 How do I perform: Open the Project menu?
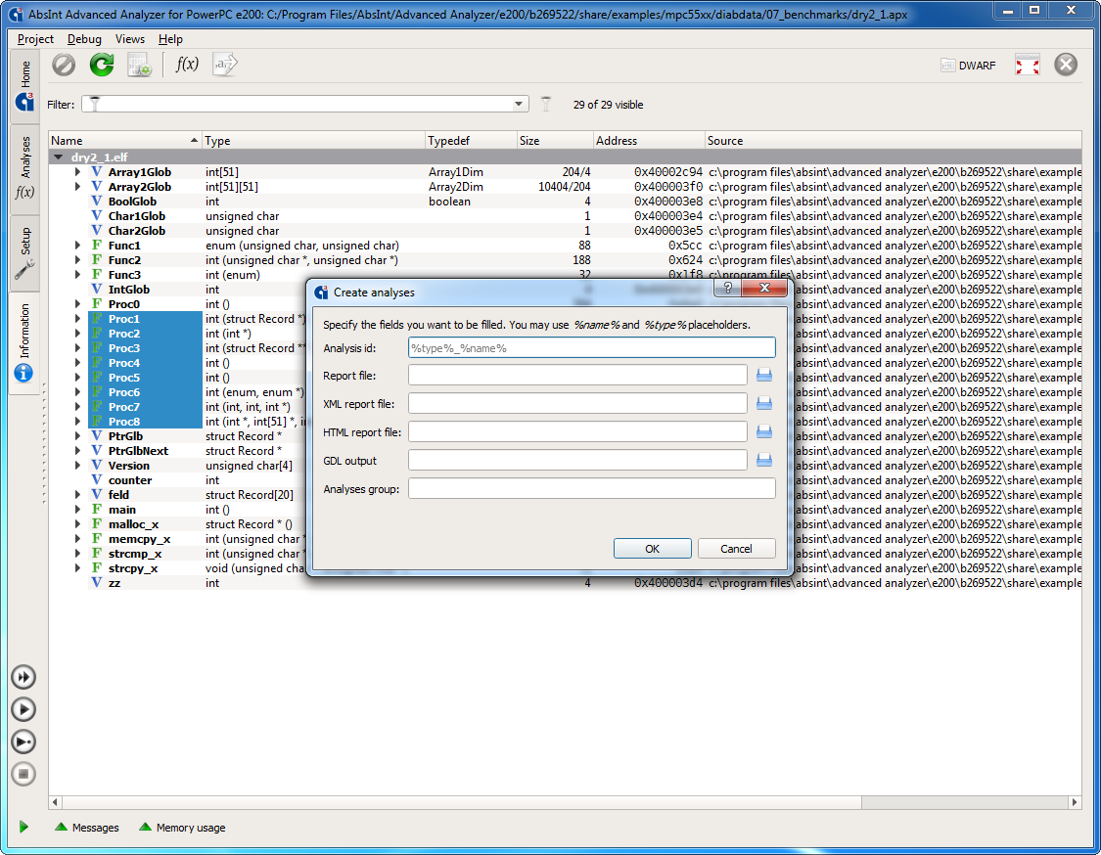(x=35, y=39)
